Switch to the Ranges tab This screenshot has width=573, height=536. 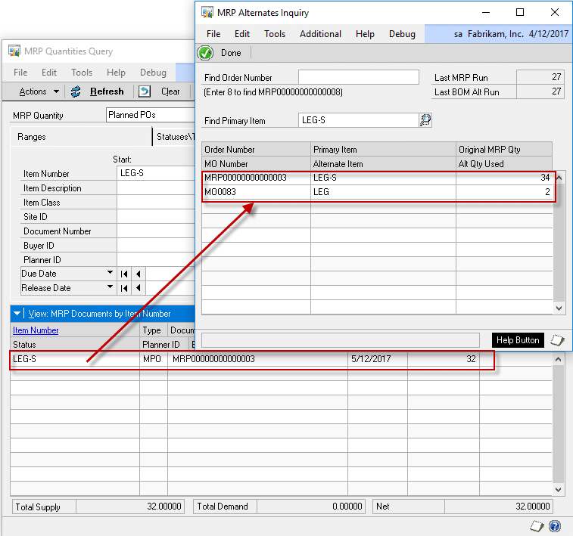32,137
